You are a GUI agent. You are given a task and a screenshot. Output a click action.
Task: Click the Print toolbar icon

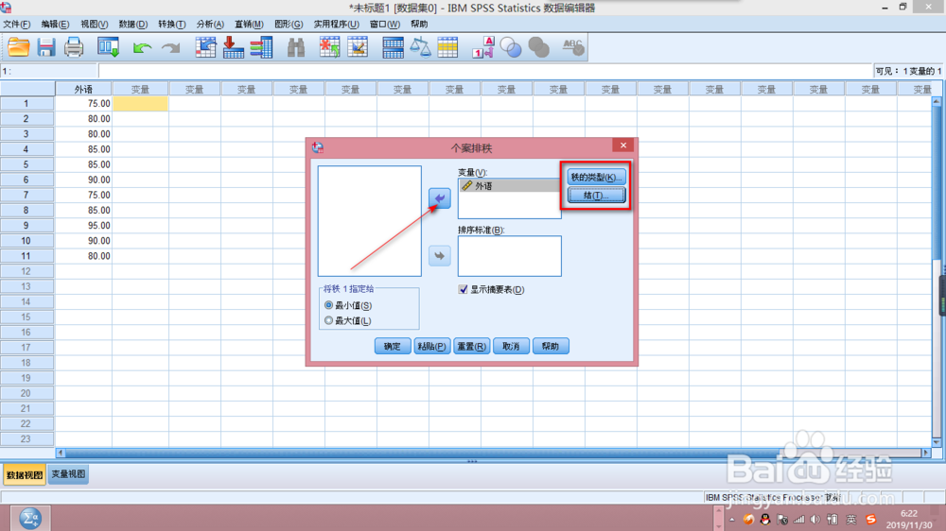[x=74, y=47]
